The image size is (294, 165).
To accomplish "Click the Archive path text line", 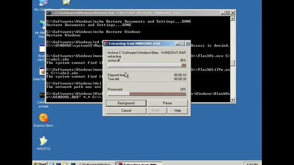I will click(147, 53).
